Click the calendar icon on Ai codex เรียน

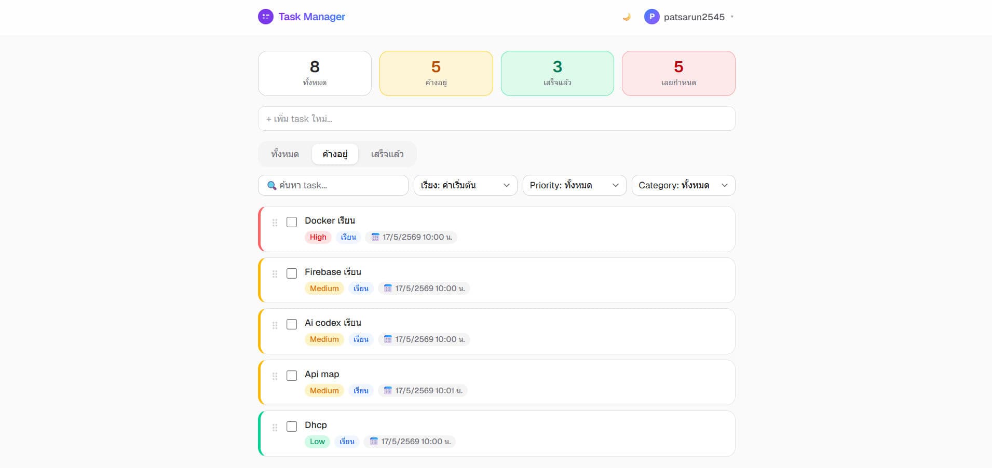[387, 339]
